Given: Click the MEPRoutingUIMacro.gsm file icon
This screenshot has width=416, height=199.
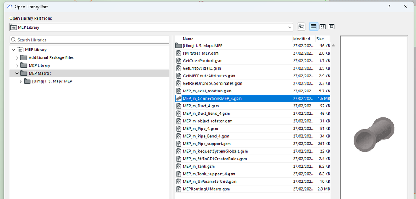Looking at the screenshot, I should pos(179,189).
